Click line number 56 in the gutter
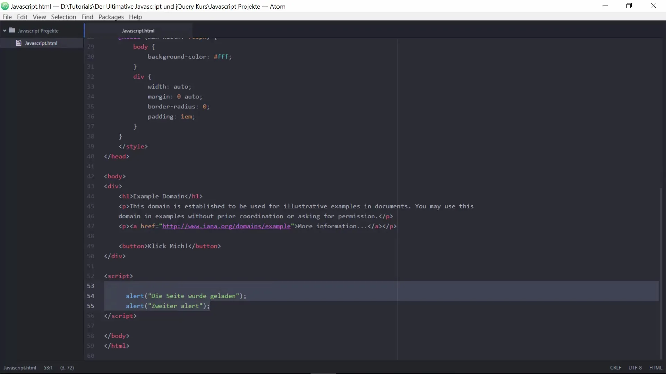 tap(91, 316)
